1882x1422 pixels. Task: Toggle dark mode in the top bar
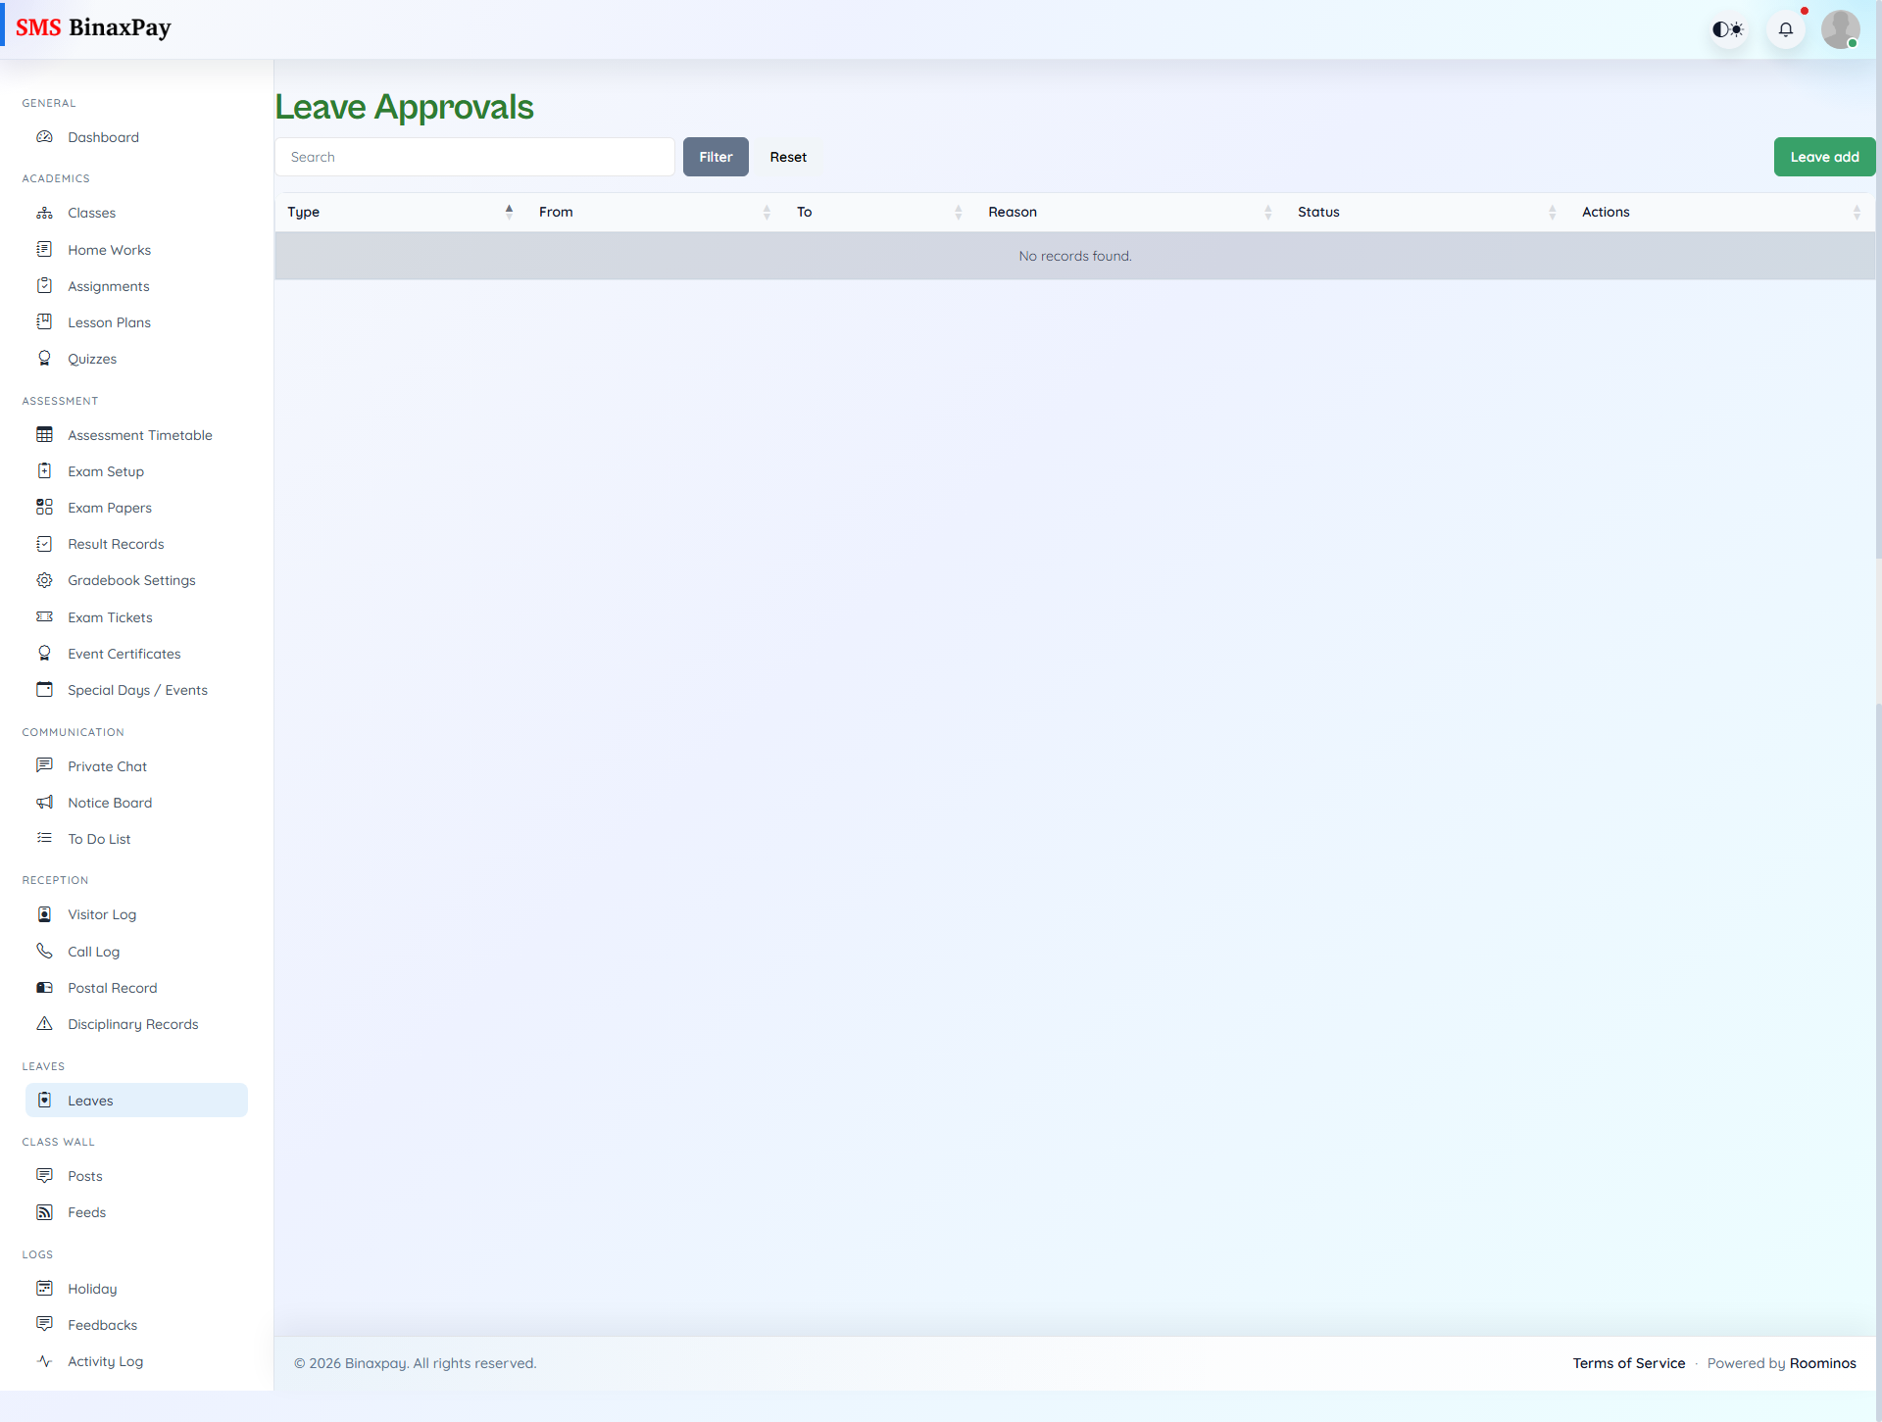(x=1728, y=29)
